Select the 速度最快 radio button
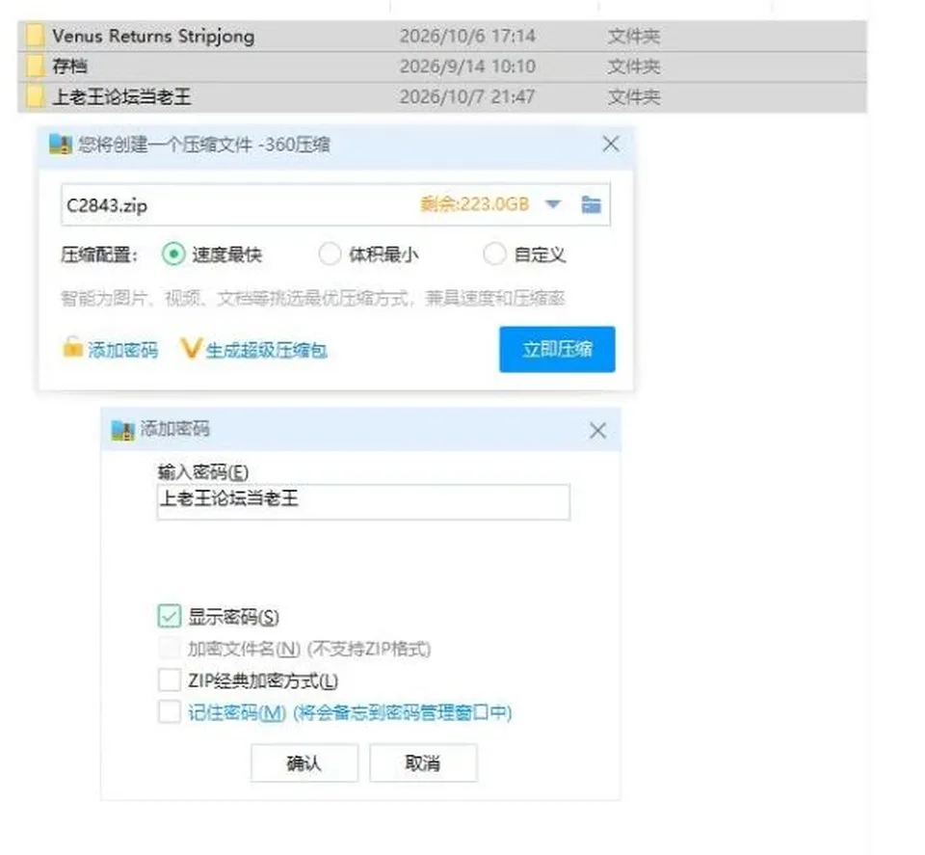Screen dimensions: 925x855 173,254
